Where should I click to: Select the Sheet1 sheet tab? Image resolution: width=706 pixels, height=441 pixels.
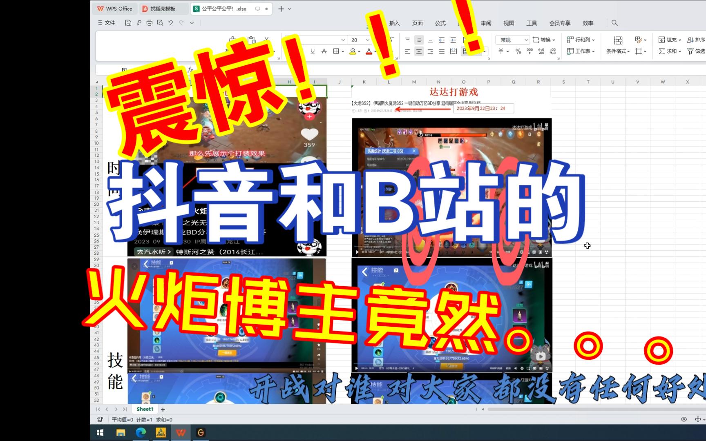pyautogui.click(x=145, y=409)
